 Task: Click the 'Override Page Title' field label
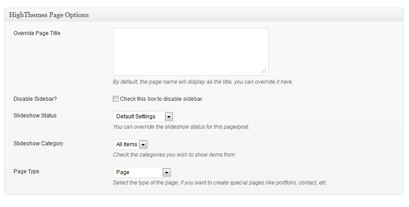(37, 33)
